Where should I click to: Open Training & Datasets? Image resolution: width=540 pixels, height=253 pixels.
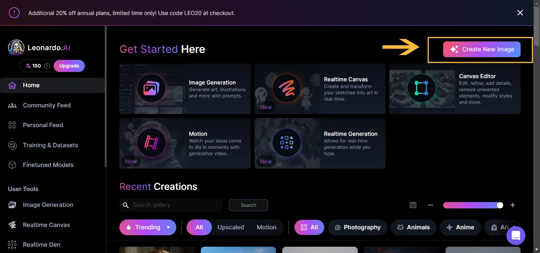tap(50, 145)
